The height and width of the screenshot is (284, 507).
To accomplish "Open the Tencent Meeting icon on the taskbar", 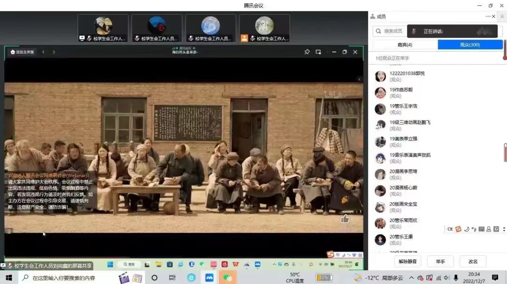I will click(209, 278).
